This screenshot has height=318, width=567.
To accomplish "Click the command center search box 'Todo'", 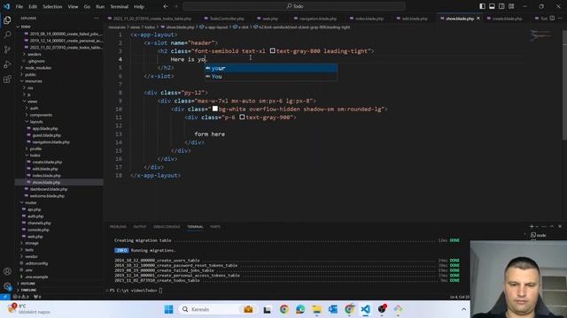I will click(x=294, y=6).
